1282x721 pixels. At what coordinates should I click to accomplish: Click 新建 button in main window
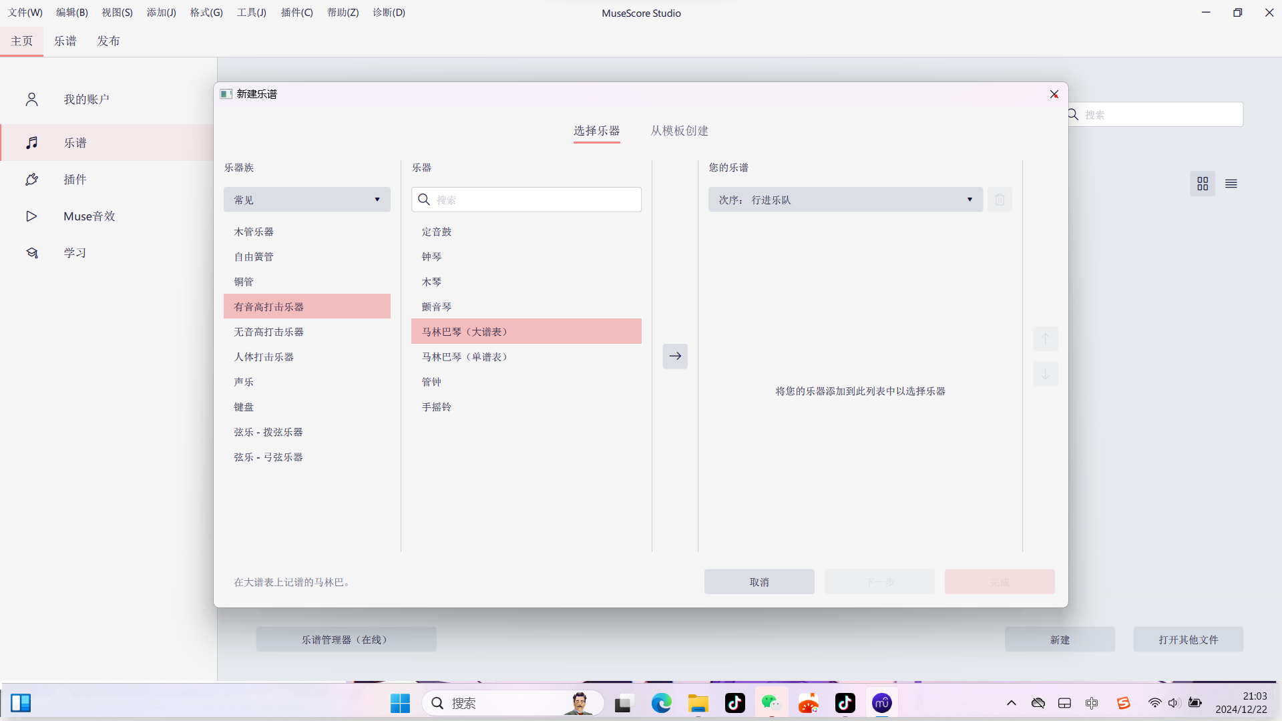(1060, 640)
